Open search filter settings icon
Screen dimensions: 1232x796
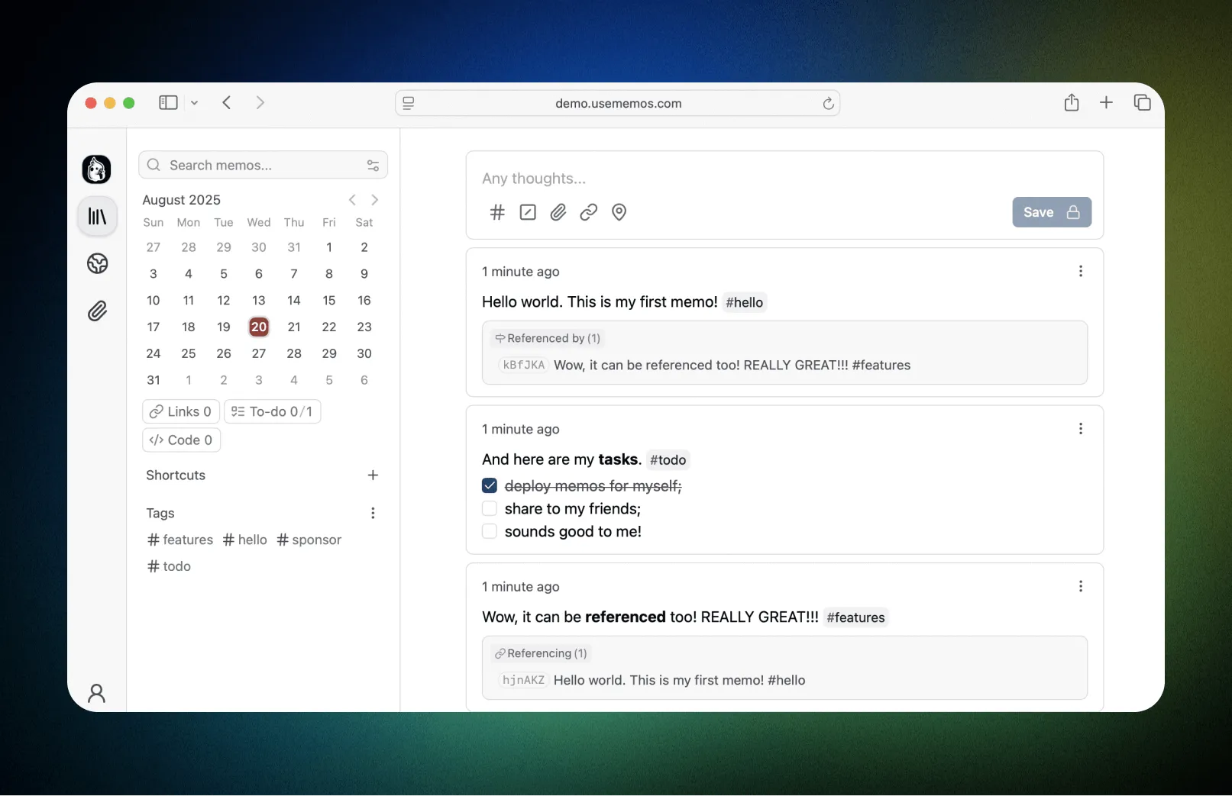373,165
